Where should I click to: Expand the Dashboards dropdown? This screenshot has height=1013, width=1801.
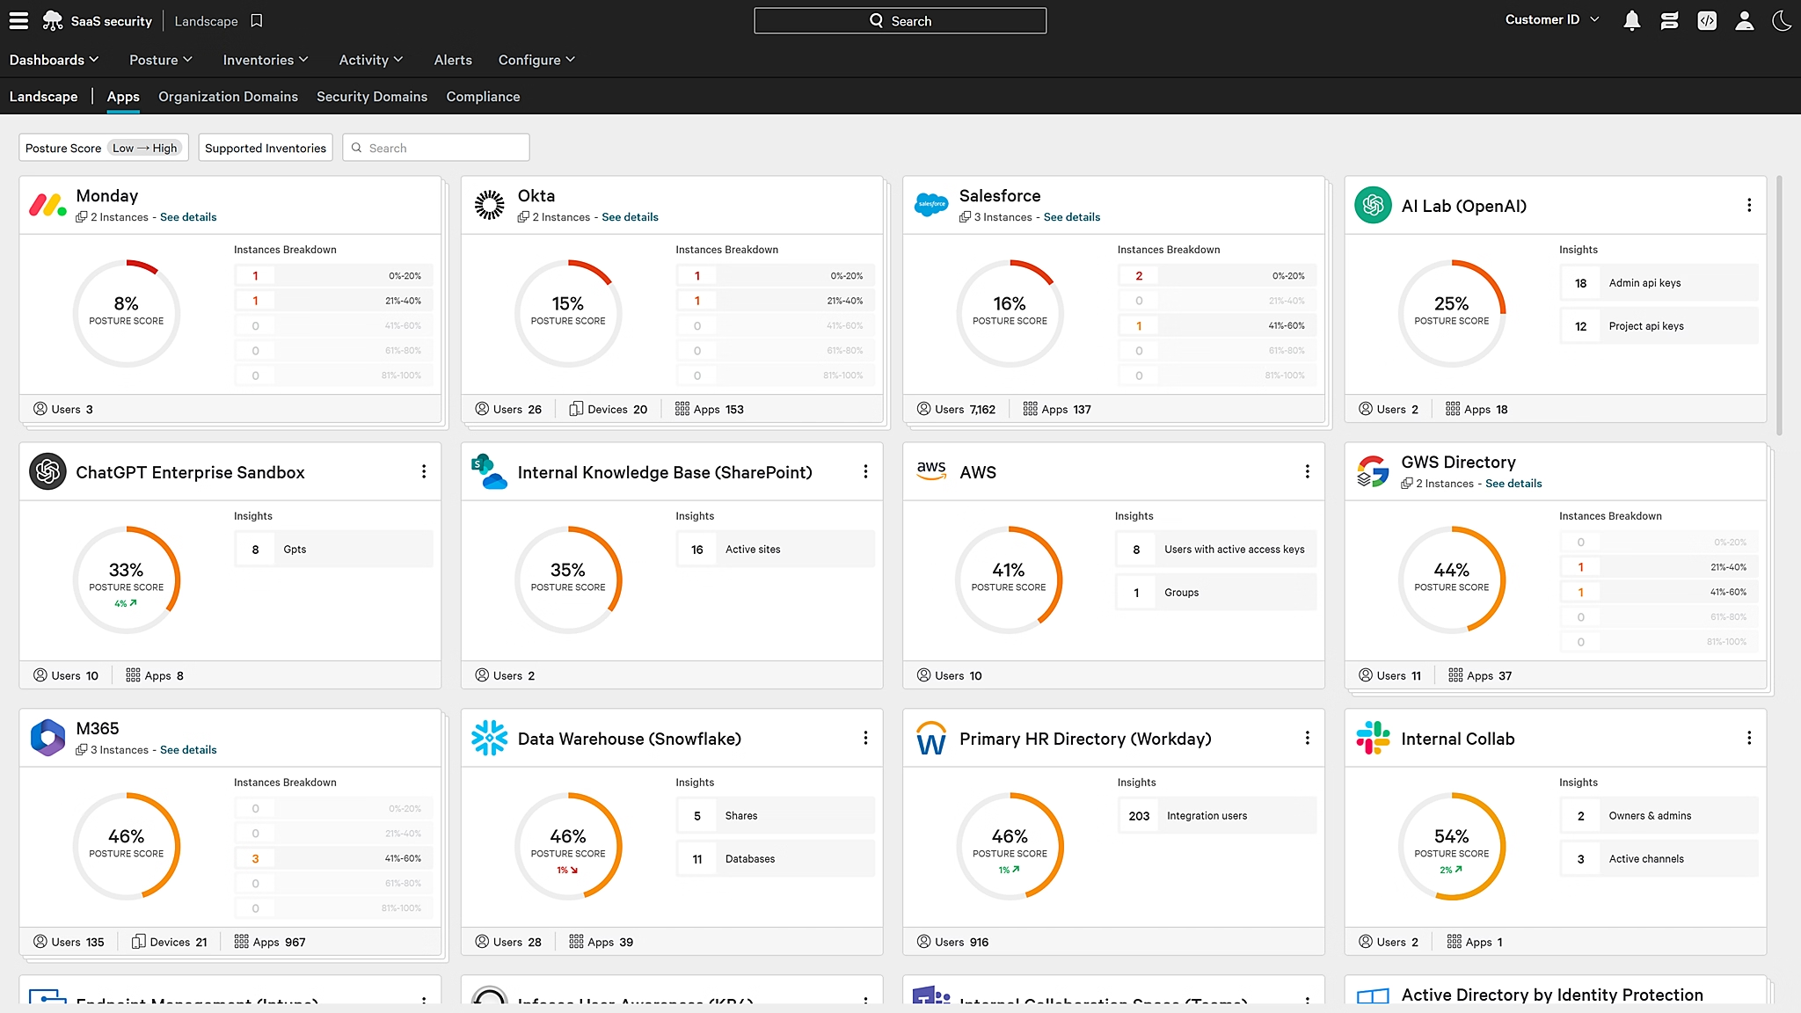tap(54, 60)
